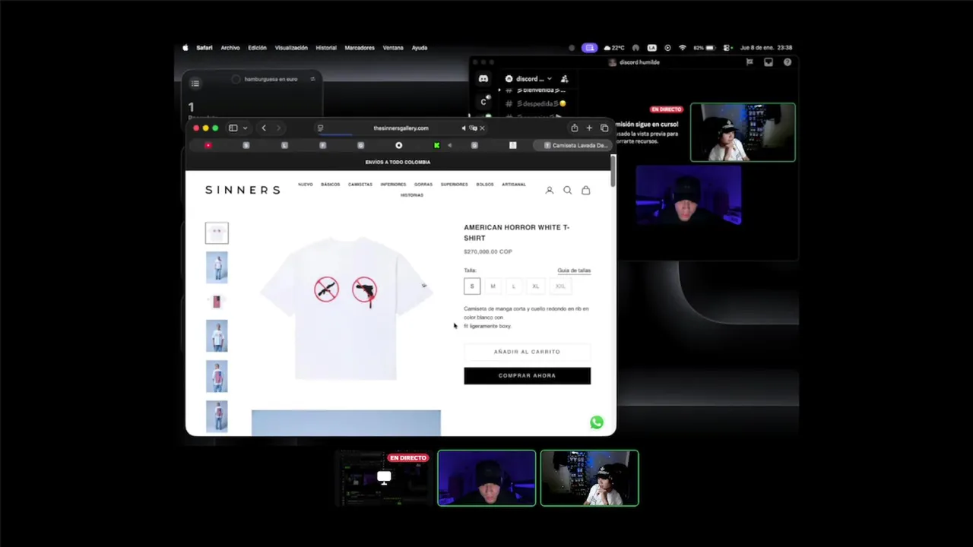Open the Marcadores menu
This screenshot has width=973, height=547.
click(360, 48)
